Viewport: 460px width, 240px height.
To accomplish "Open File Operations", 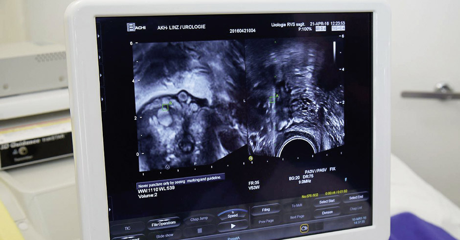I will pyautogui.click(x=163, y=224).
